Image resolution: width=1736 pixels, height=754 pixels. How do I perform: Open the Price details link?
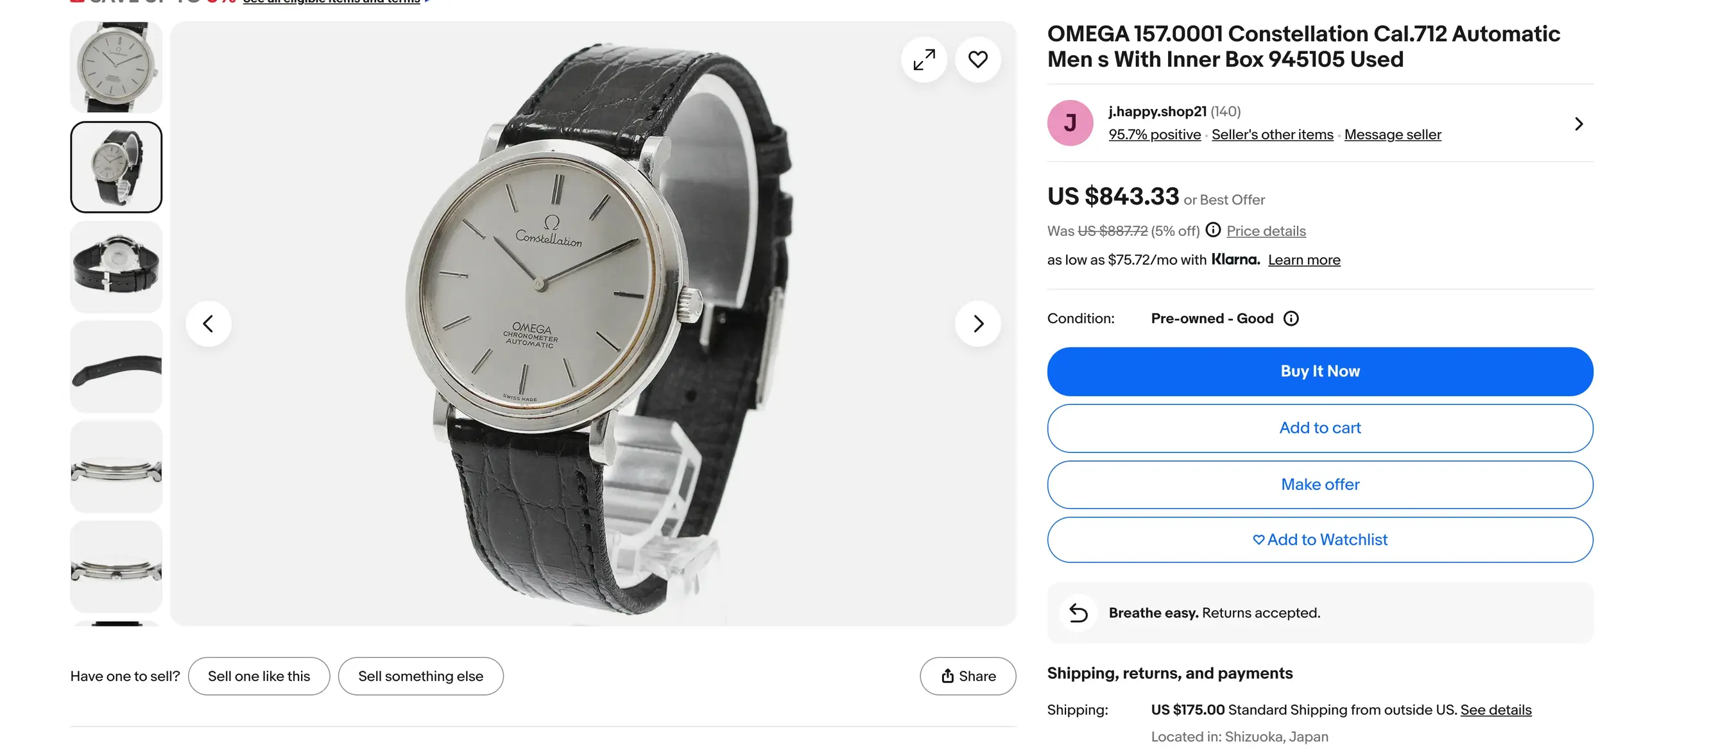pyautogui.click(x=1266, y=231)
